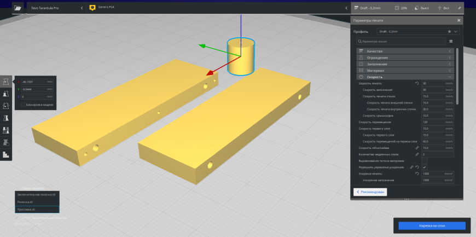
Task: Edit the X position field
Action: [x=37, y=82]
